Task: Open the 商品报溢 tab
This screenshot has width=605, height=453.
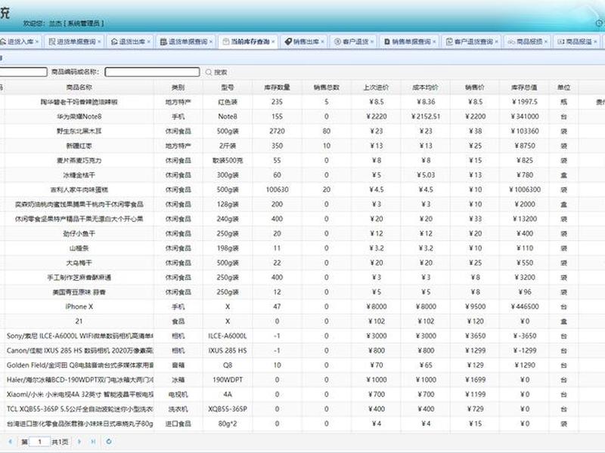Action: 577,42
